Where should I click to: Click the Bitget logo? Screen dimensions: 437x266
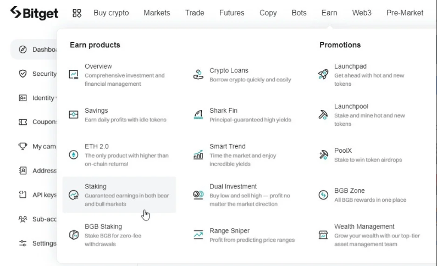[34, 13]
